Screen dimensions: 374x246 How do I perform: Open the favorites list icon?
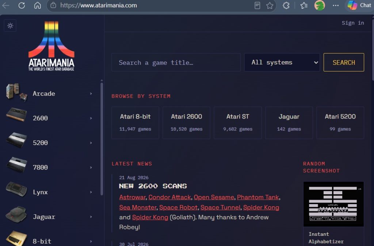[304, 5]
